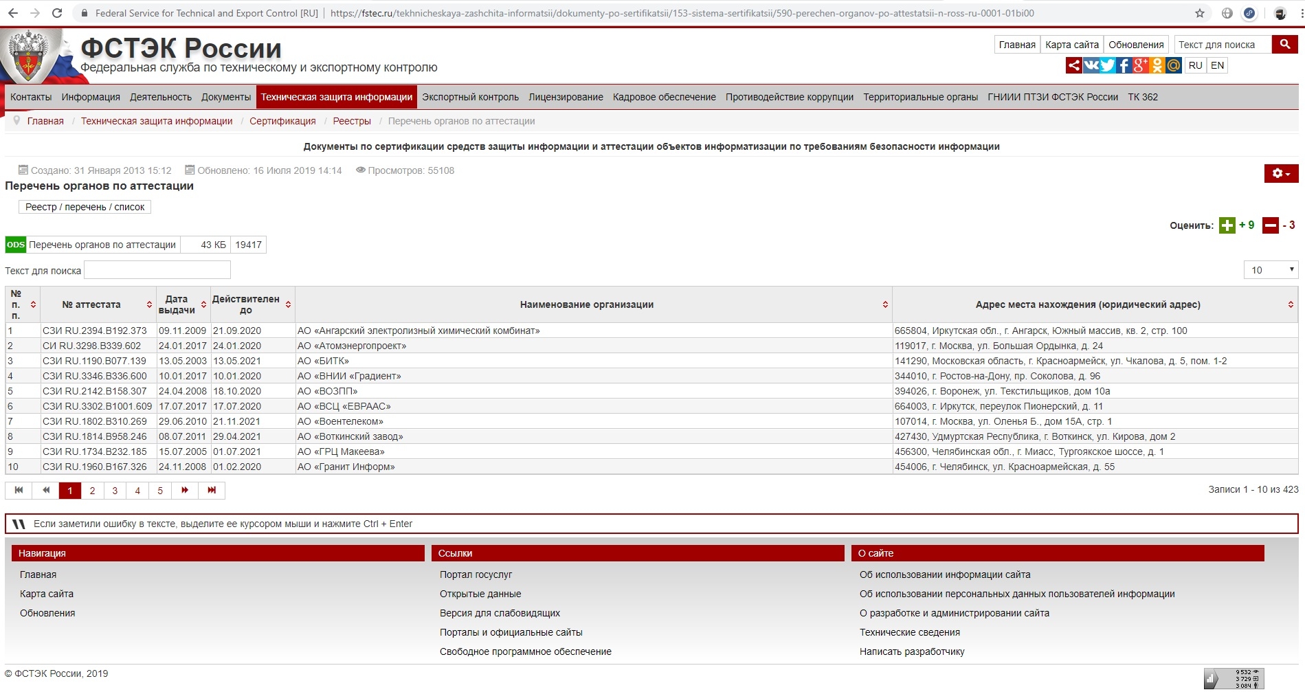Click the magnifier search button
Screen dimensions: 1305x692
(1284, 44)
